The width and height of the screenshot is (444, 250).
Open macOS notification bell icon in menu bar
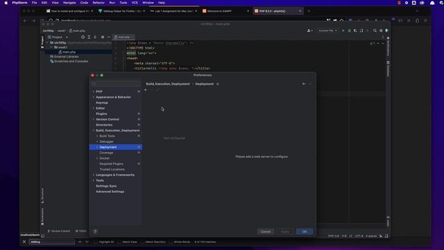pyautogui.click(x=432, y=3)
